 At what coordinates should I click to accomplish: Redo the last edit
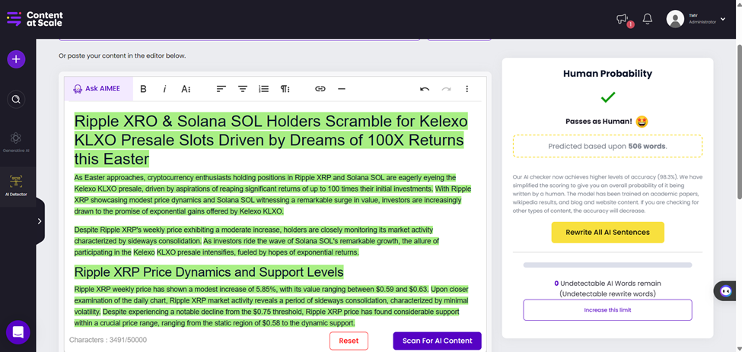[446, 89]
